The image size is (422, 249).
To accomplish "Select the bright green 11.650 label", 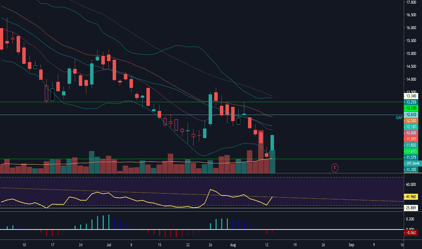I will 411,151.
